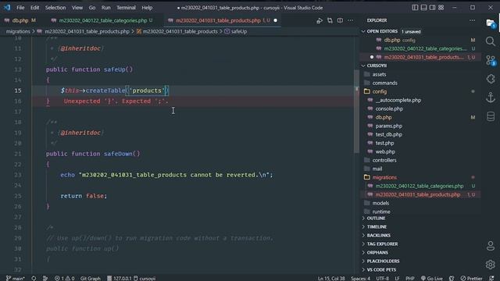This screenshot has height=281, width=500.
Task: Click the safeUp breadcrumb item
Action: point(236,31)
